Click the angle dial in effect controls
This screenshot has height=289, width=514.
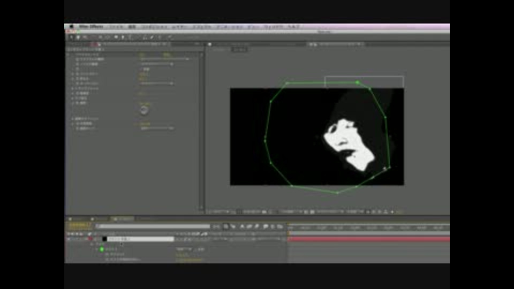click(x=144, y=110)
